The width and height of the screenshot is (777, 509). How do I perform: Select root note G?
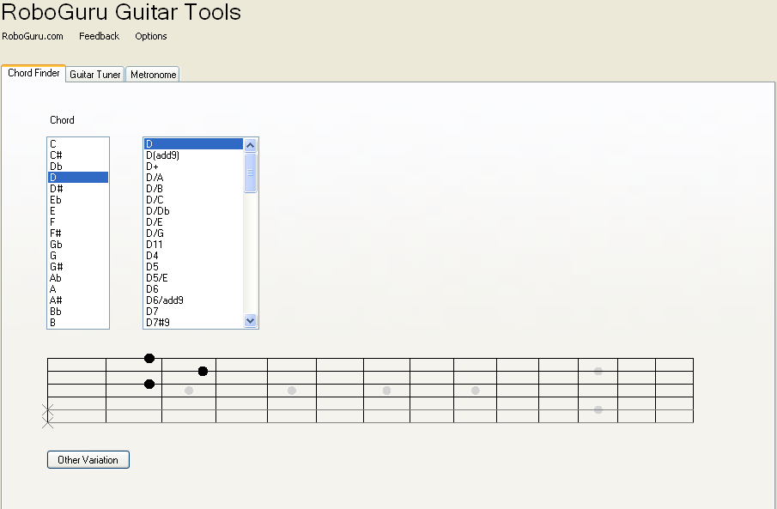78,255
